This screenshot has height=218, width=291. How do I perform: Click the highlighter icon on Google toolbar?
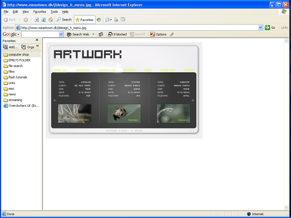171,34
